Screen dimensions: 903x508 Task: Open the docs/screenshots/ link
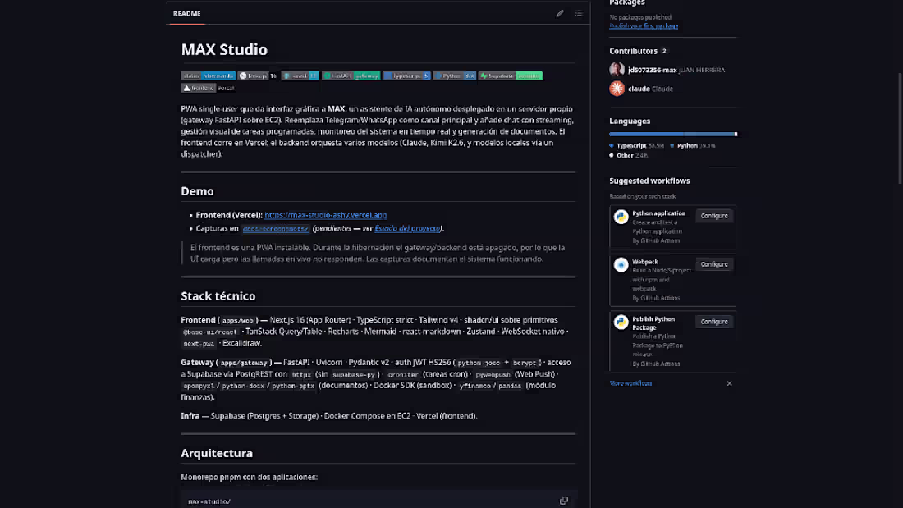(275, 229)
